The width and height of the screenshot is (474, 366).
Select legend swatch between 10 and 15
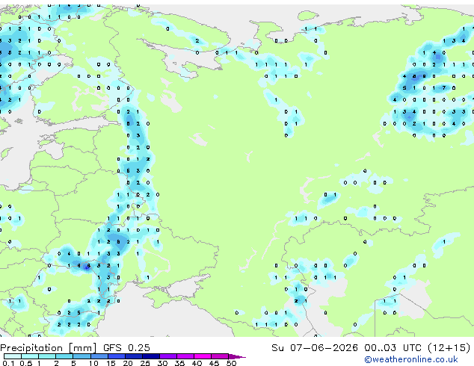99,356
